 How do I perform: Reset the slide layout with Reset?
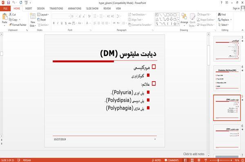tap(42, 19)
